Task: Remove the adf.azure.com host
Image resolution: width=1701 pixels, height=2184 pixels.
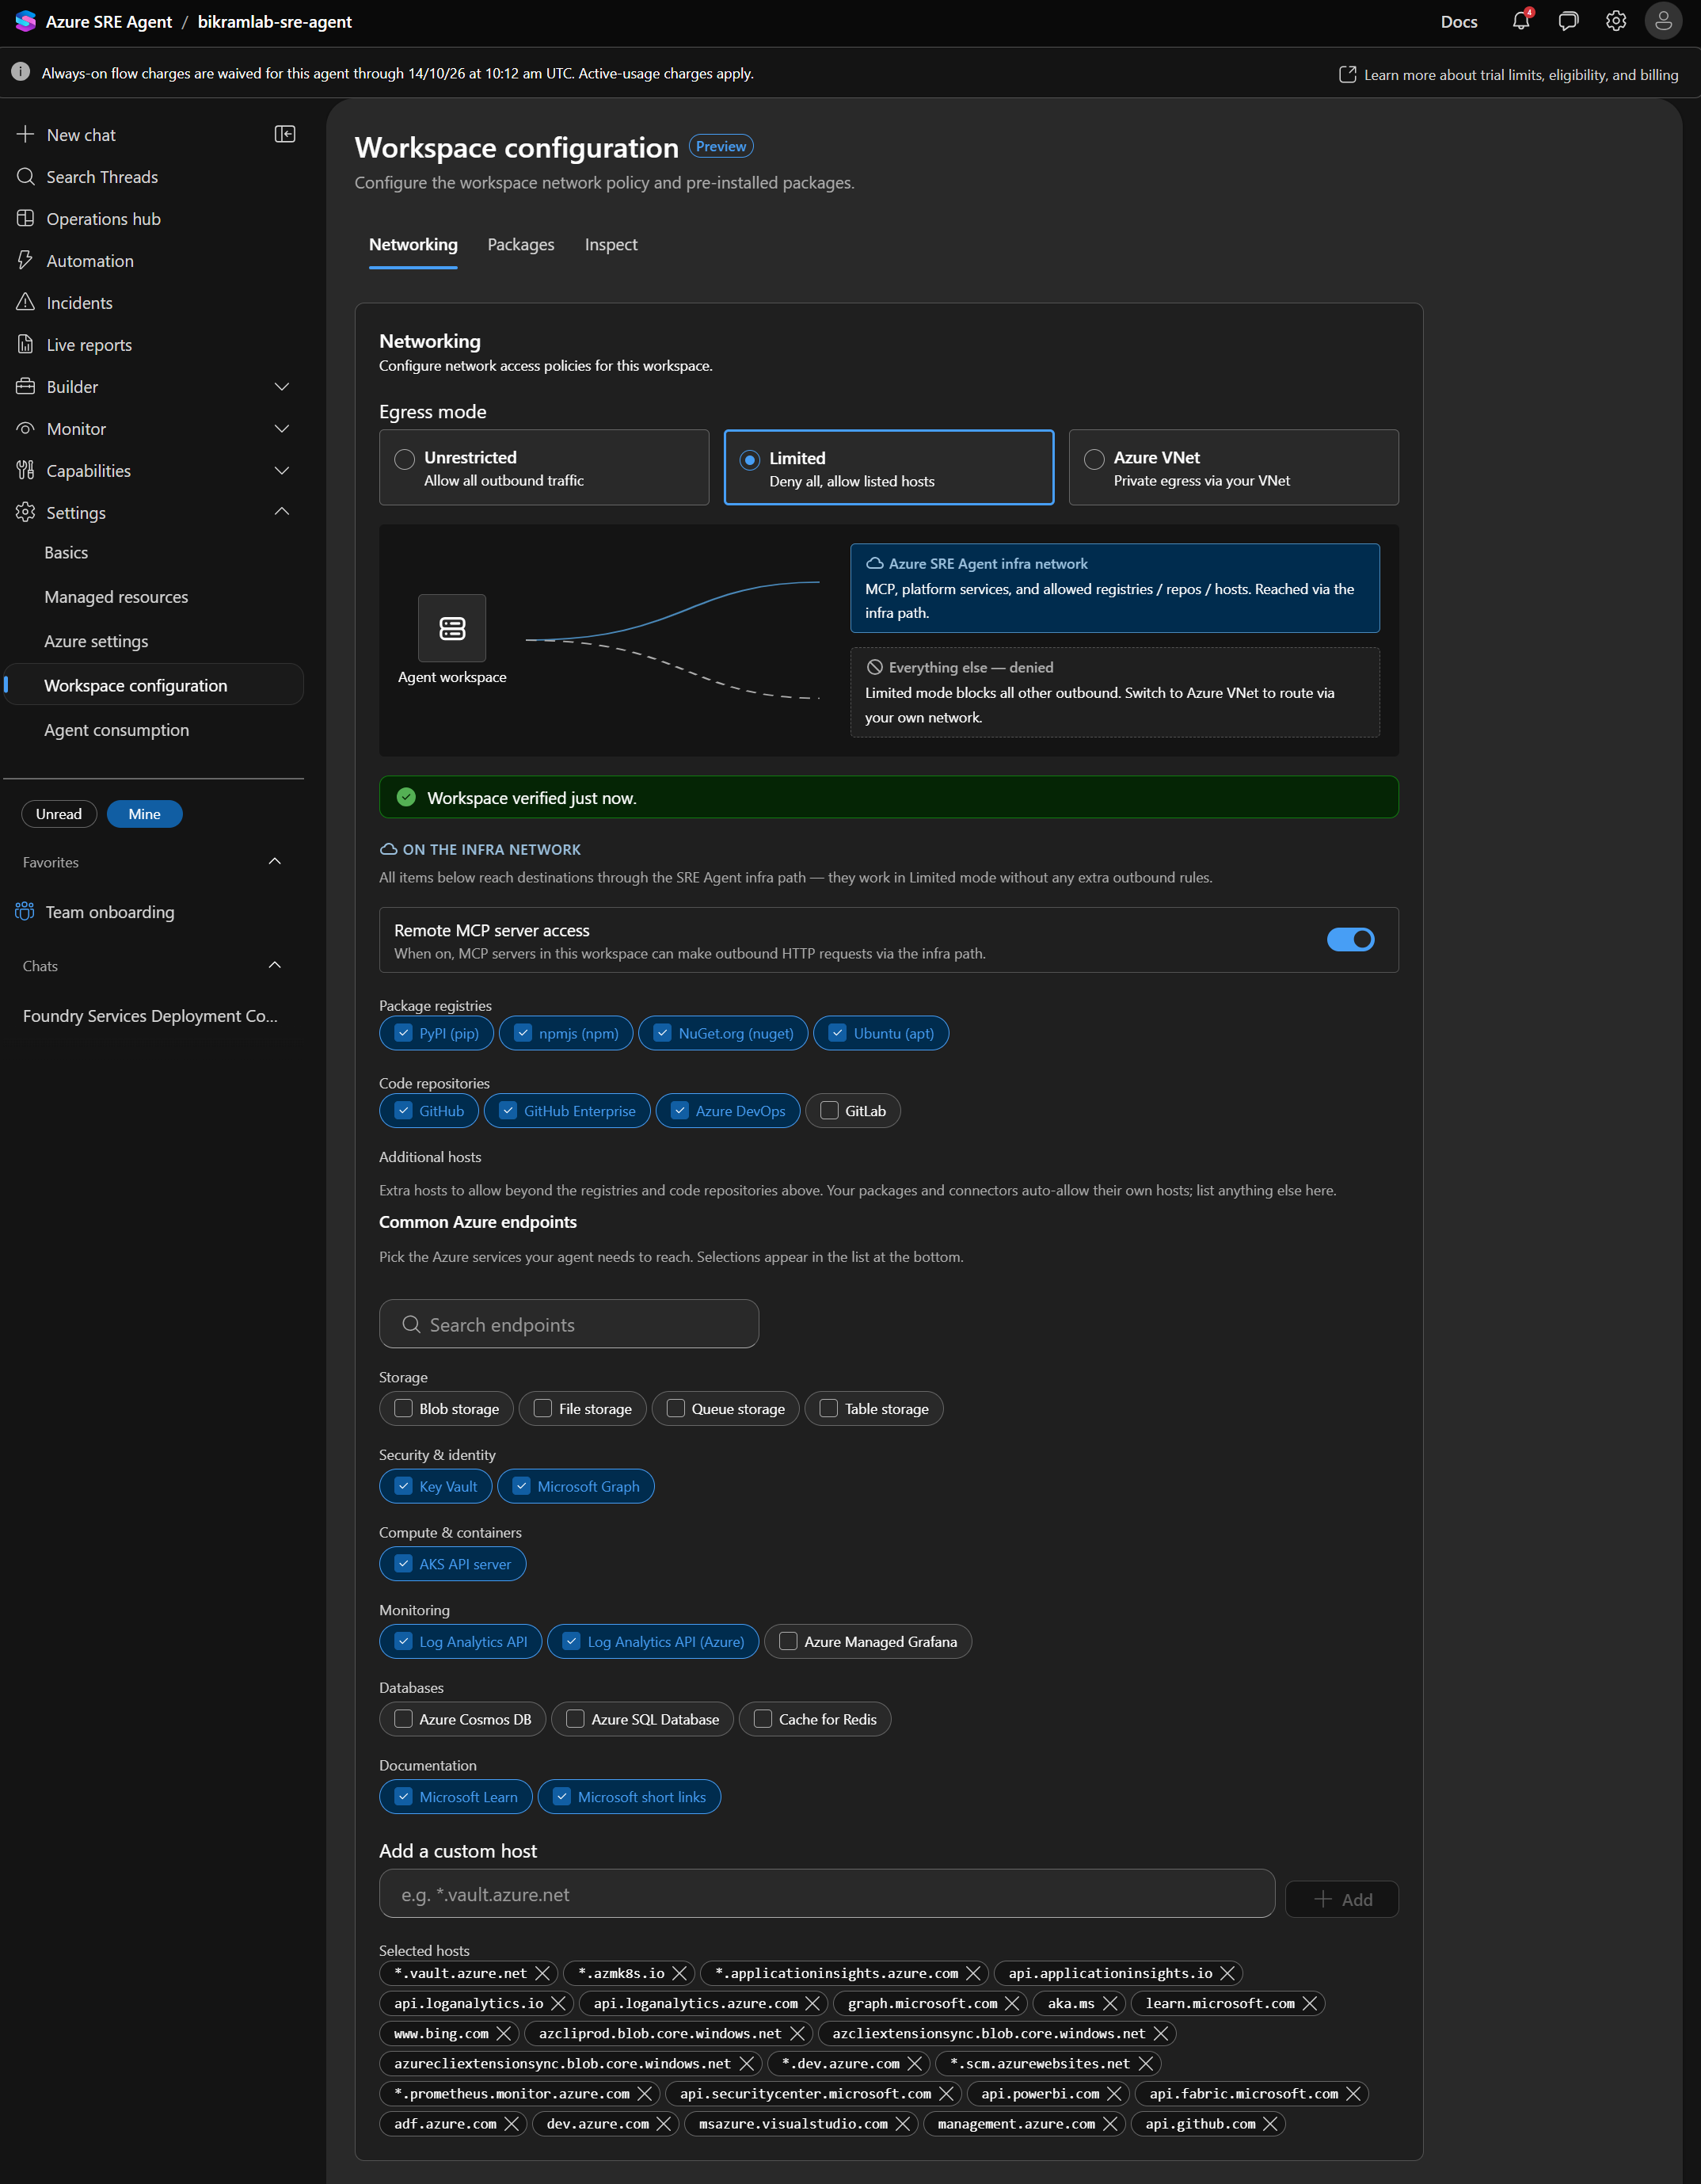Action: pos(512,2123)
